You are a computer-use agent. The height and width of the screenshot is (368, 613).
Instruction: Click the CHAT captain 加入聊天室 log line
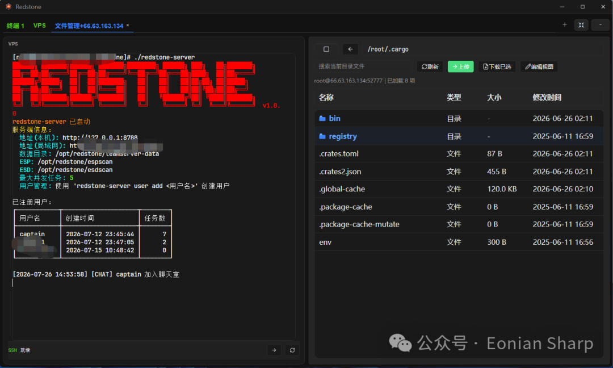[x=96, y=274]
